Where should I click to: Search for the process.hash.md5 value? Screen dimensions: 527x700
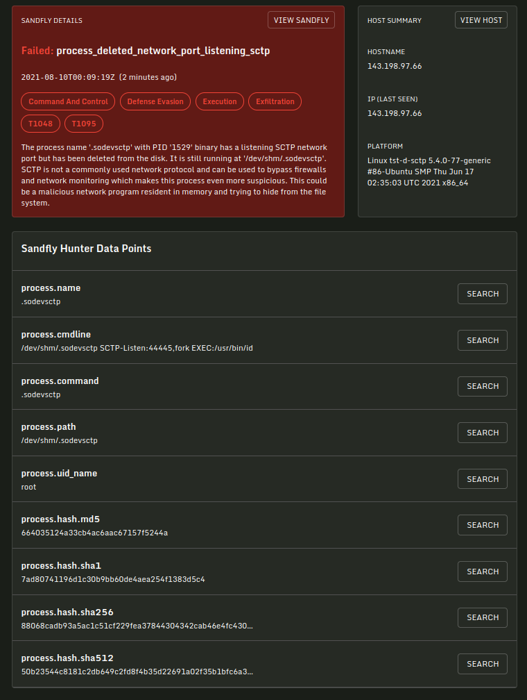coord(483,525)
